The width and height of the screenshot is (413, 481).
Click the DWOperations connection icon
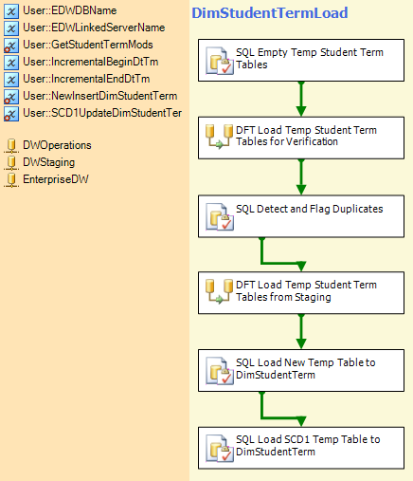click(x=11, y=146)
